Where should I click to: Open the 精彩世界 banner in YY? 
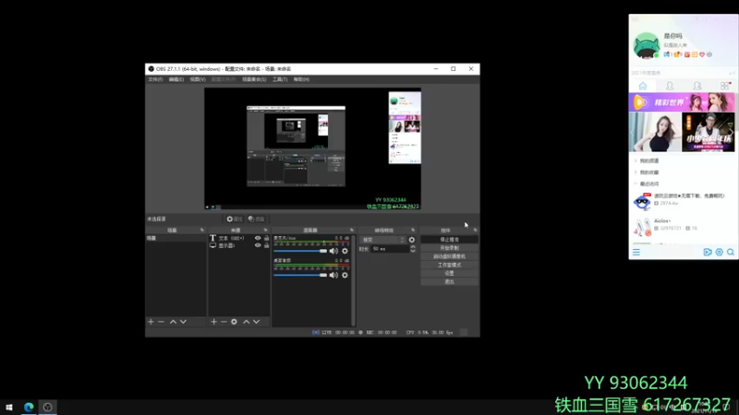click(x=682, y=102)
